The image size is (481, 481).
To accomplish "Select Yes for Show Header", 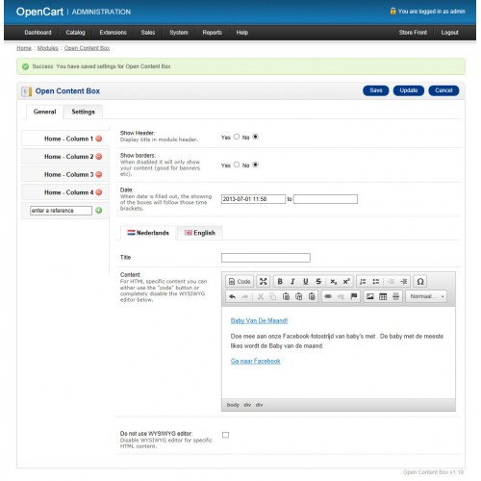I will (237, 137).
